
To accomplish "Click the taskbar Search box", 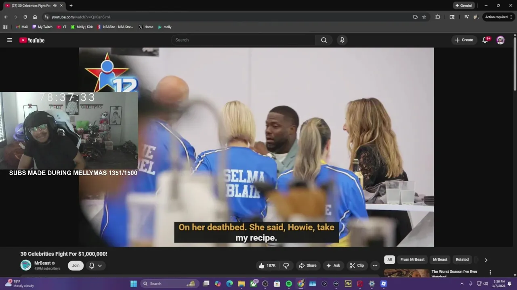I will click(169, 284).
